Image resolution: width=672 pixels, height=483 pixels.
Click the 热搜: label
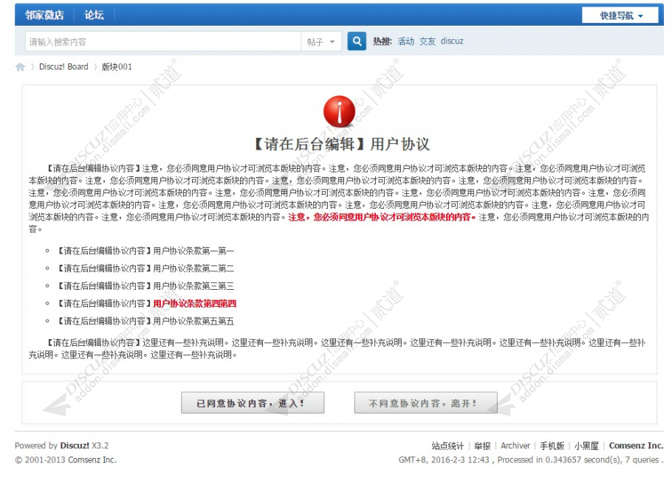pos(383,41)
